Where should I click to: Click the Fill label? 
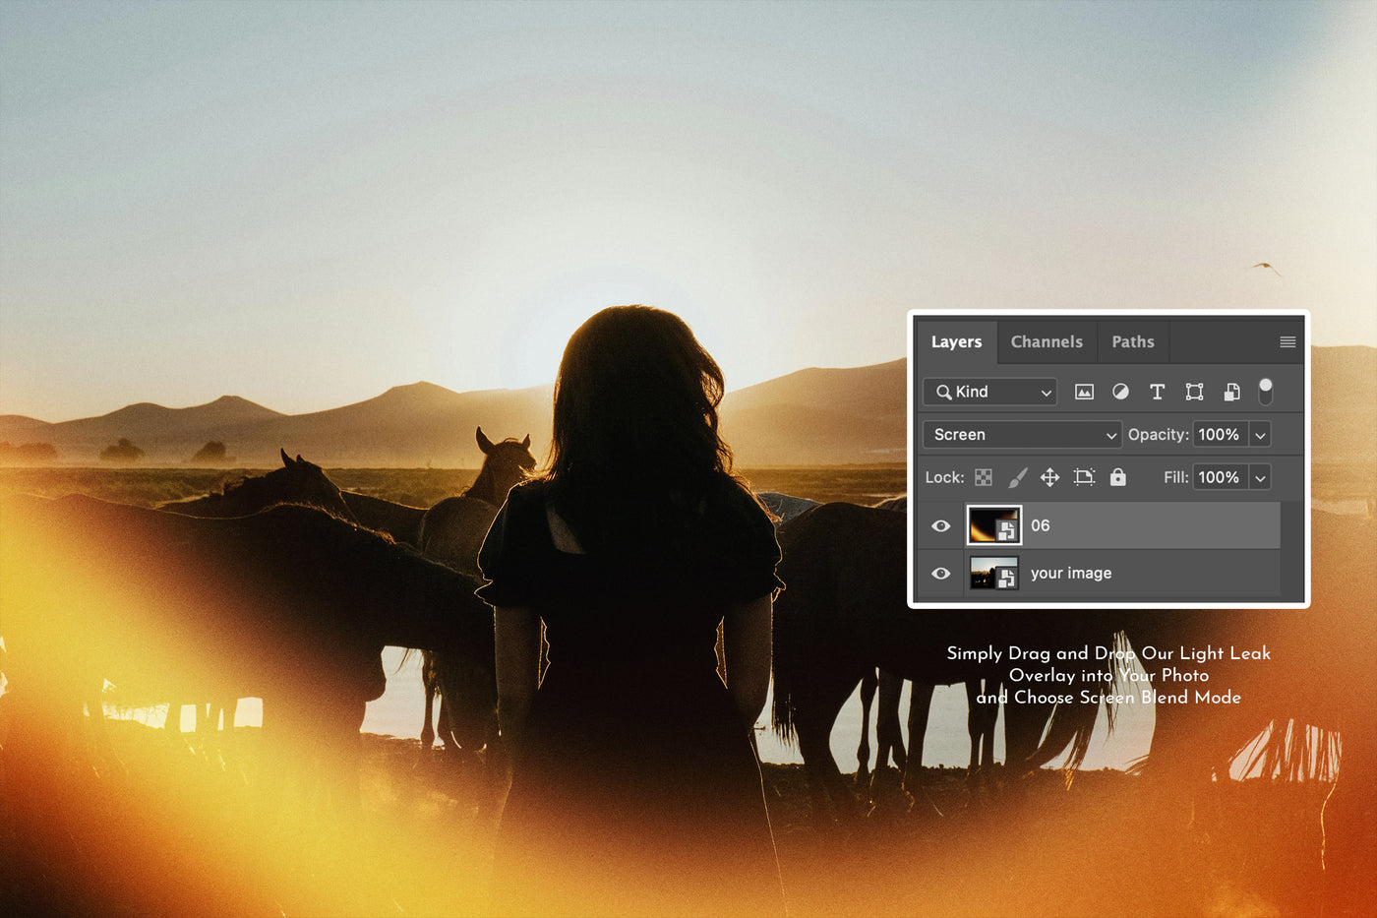[1175, 477]
